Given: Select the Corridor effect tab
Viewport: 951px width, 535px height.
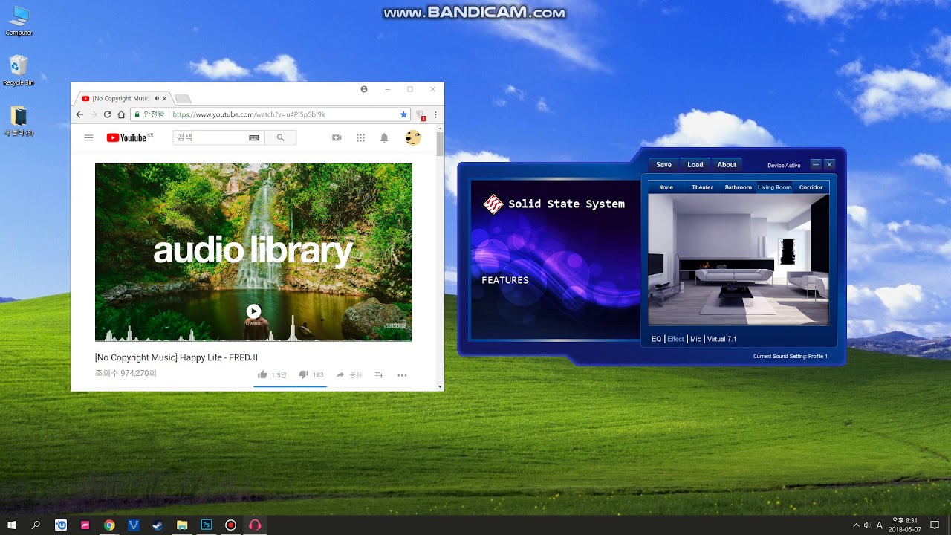Looking at the screenshot, I should tap(811, 187).
